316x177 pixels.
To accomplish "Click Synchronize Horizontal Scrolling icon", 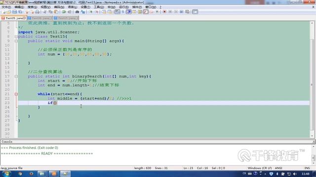I will (x=110, y=12).
